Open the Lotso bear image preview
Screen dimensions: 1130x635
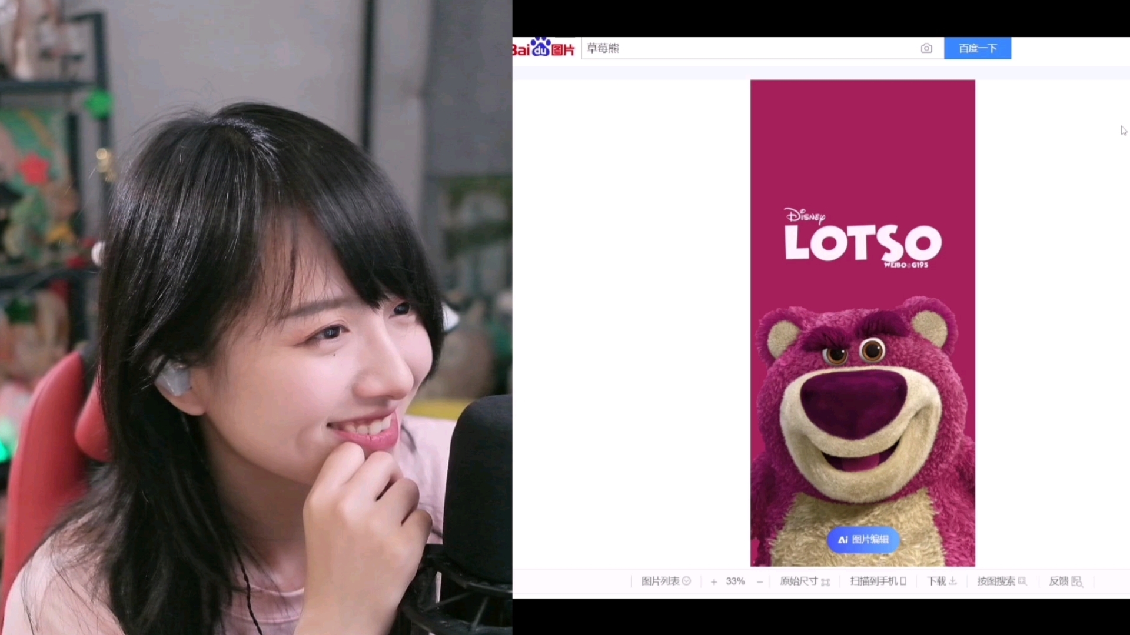[x=863, y=323]
